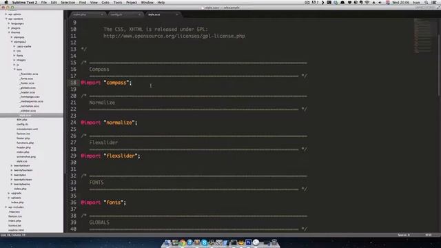Screen dimensions: 441x248
Task: Open the Goto menu
Action: (105, 2)
